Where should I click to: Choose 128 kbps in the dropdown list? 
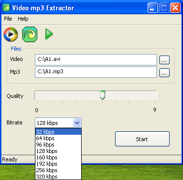pyautogui.click(x=58, y=151)
